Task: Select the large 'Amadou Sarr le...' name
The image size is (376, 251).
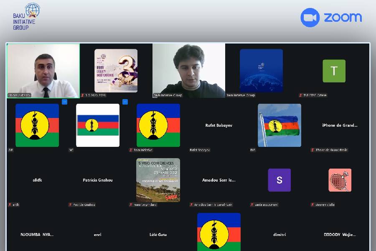Action: [218, 180]
